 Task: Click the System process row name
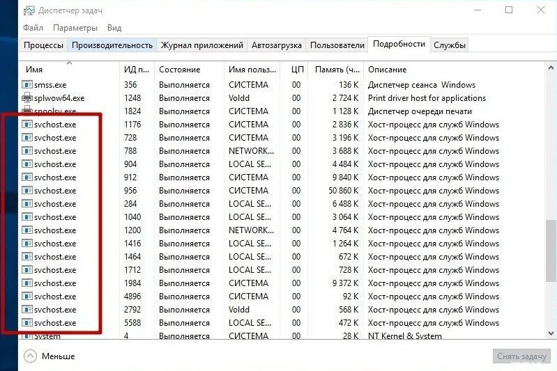point(47,336)
